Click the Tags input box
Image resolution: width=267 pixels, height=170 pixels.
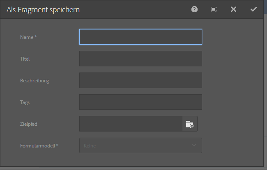click(140, 102)
